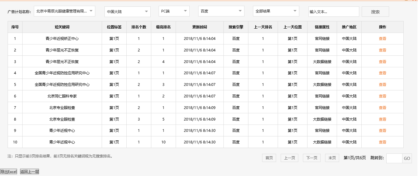Click the 上一页 previous page button
418x176 pixels.
click(289, 158)
